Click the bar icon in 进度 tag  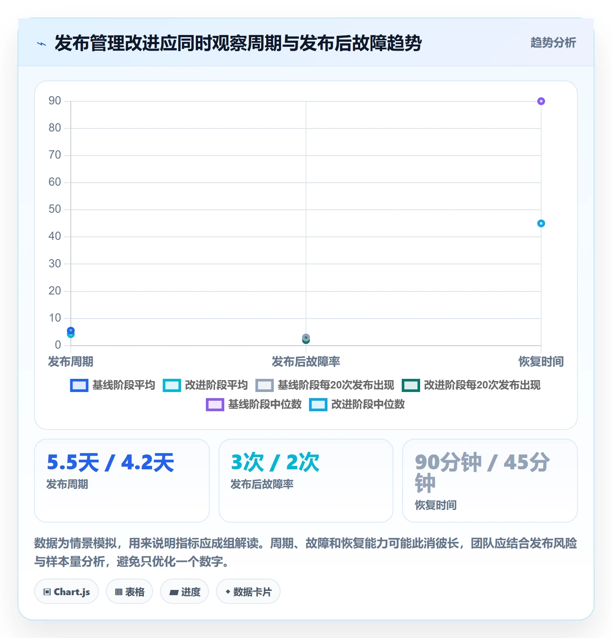click(174, 593)
